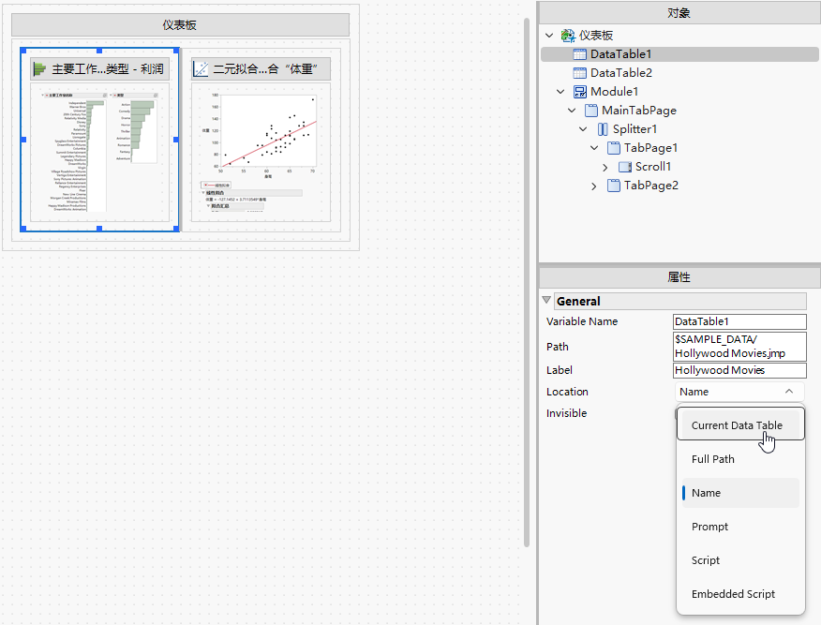Image resolution: width=821 pixels, height=625 pixels.
Task: Select the bar chart report thumbnail
Action: point(99,152)
